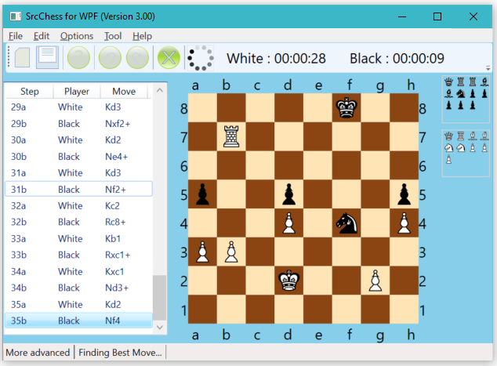Click the Undo move round button
Viewport: 497px width, 366px height.
tap(110, 58)
